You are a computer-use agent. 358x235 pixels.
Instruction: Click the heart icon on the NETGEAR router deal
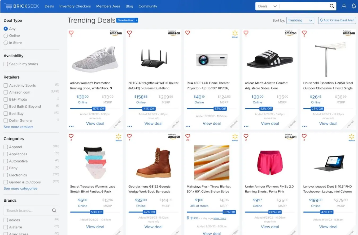[x=129, y=33]
